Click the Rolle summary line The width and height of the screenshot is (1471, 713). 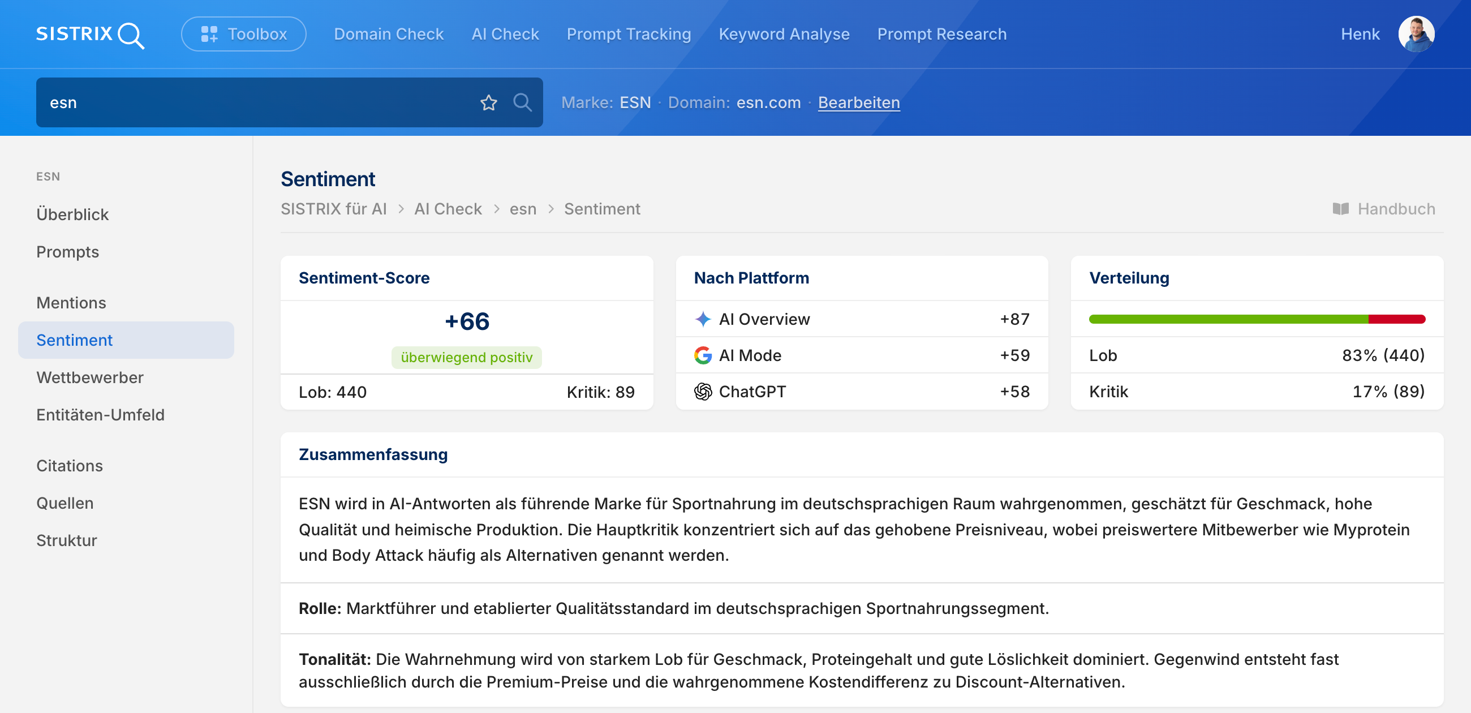click(x=674, y=609)
